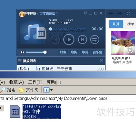Click the 文件夹 folders toolbar button
The width and height of the screenshot is (136, 122).
pyautogui.click(x=29, y=90)
